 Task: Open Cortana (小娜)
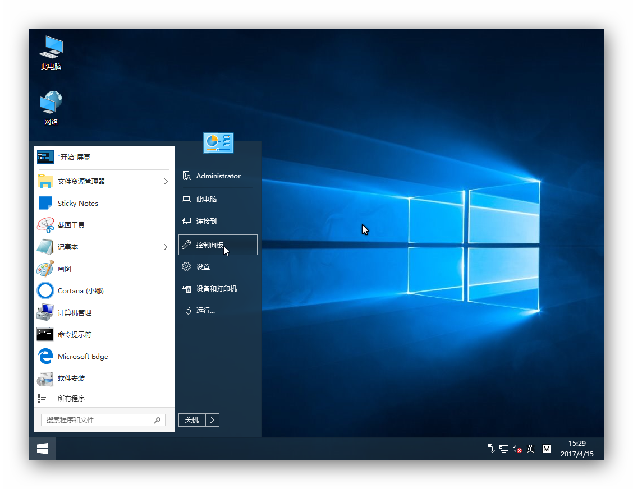click(x=80, y=290)
